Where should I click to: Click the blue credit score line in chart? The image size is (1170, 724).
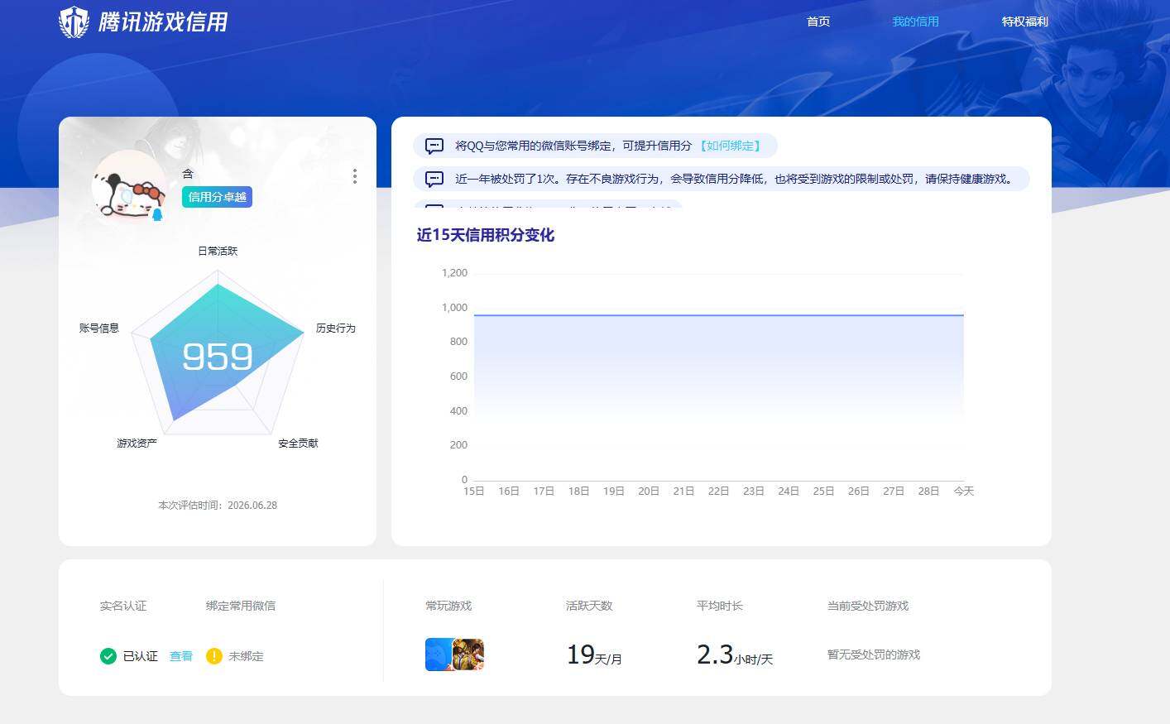[x=718, y=315]
